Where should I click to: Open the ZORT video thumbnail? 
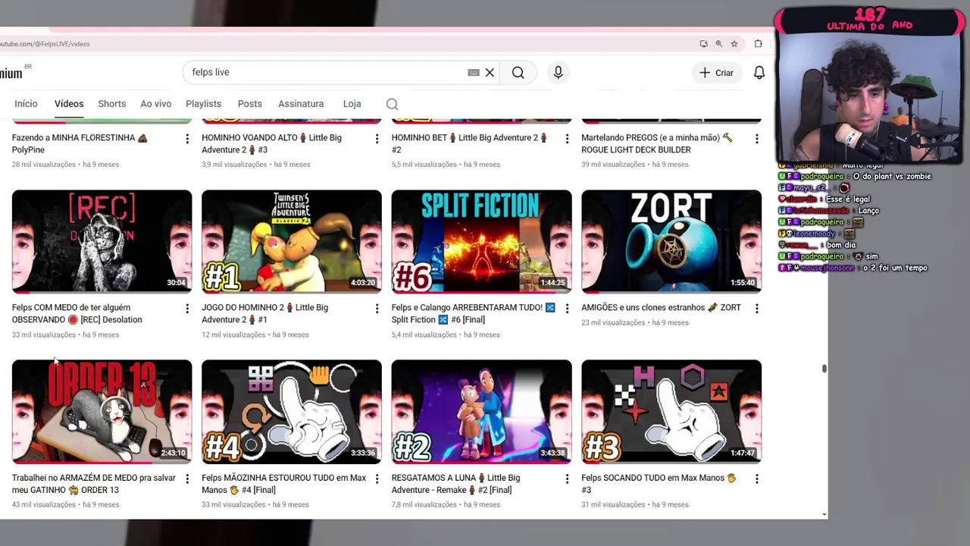coord(671,241)
